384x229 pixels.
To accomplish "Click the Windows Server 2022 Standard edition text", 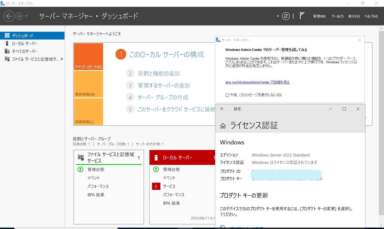I will 281,155.
